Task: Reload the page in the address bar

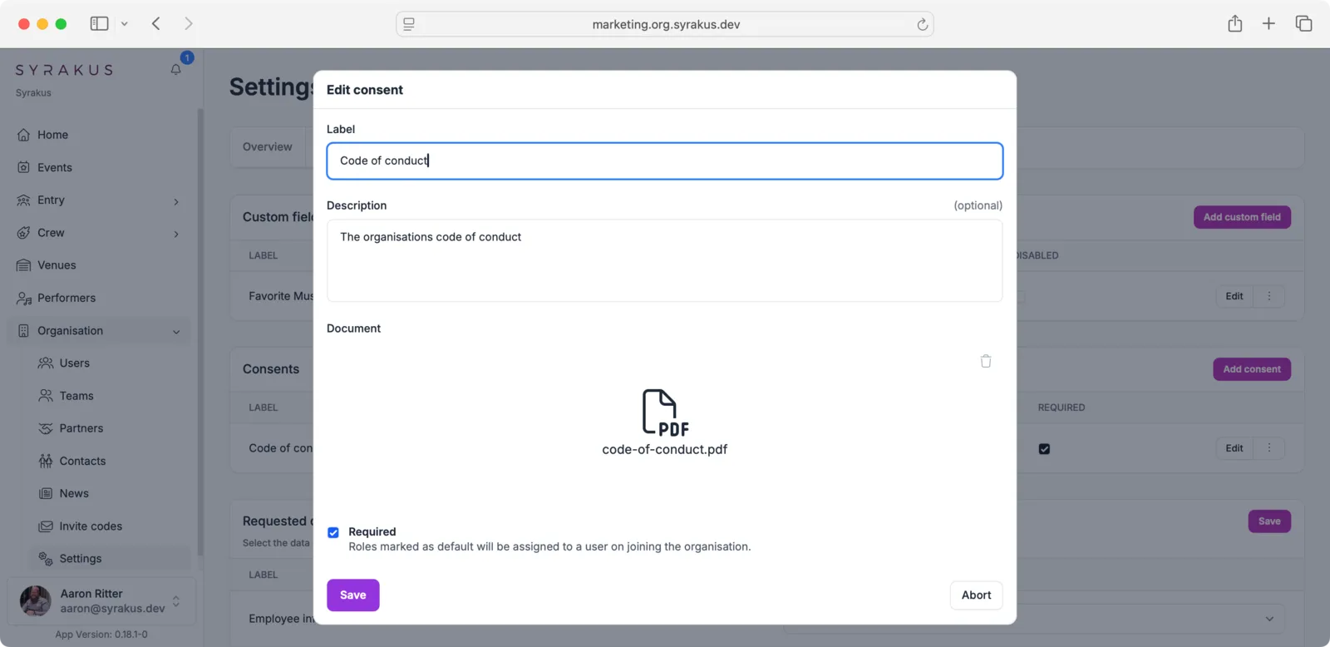Action: pos(922,24)
